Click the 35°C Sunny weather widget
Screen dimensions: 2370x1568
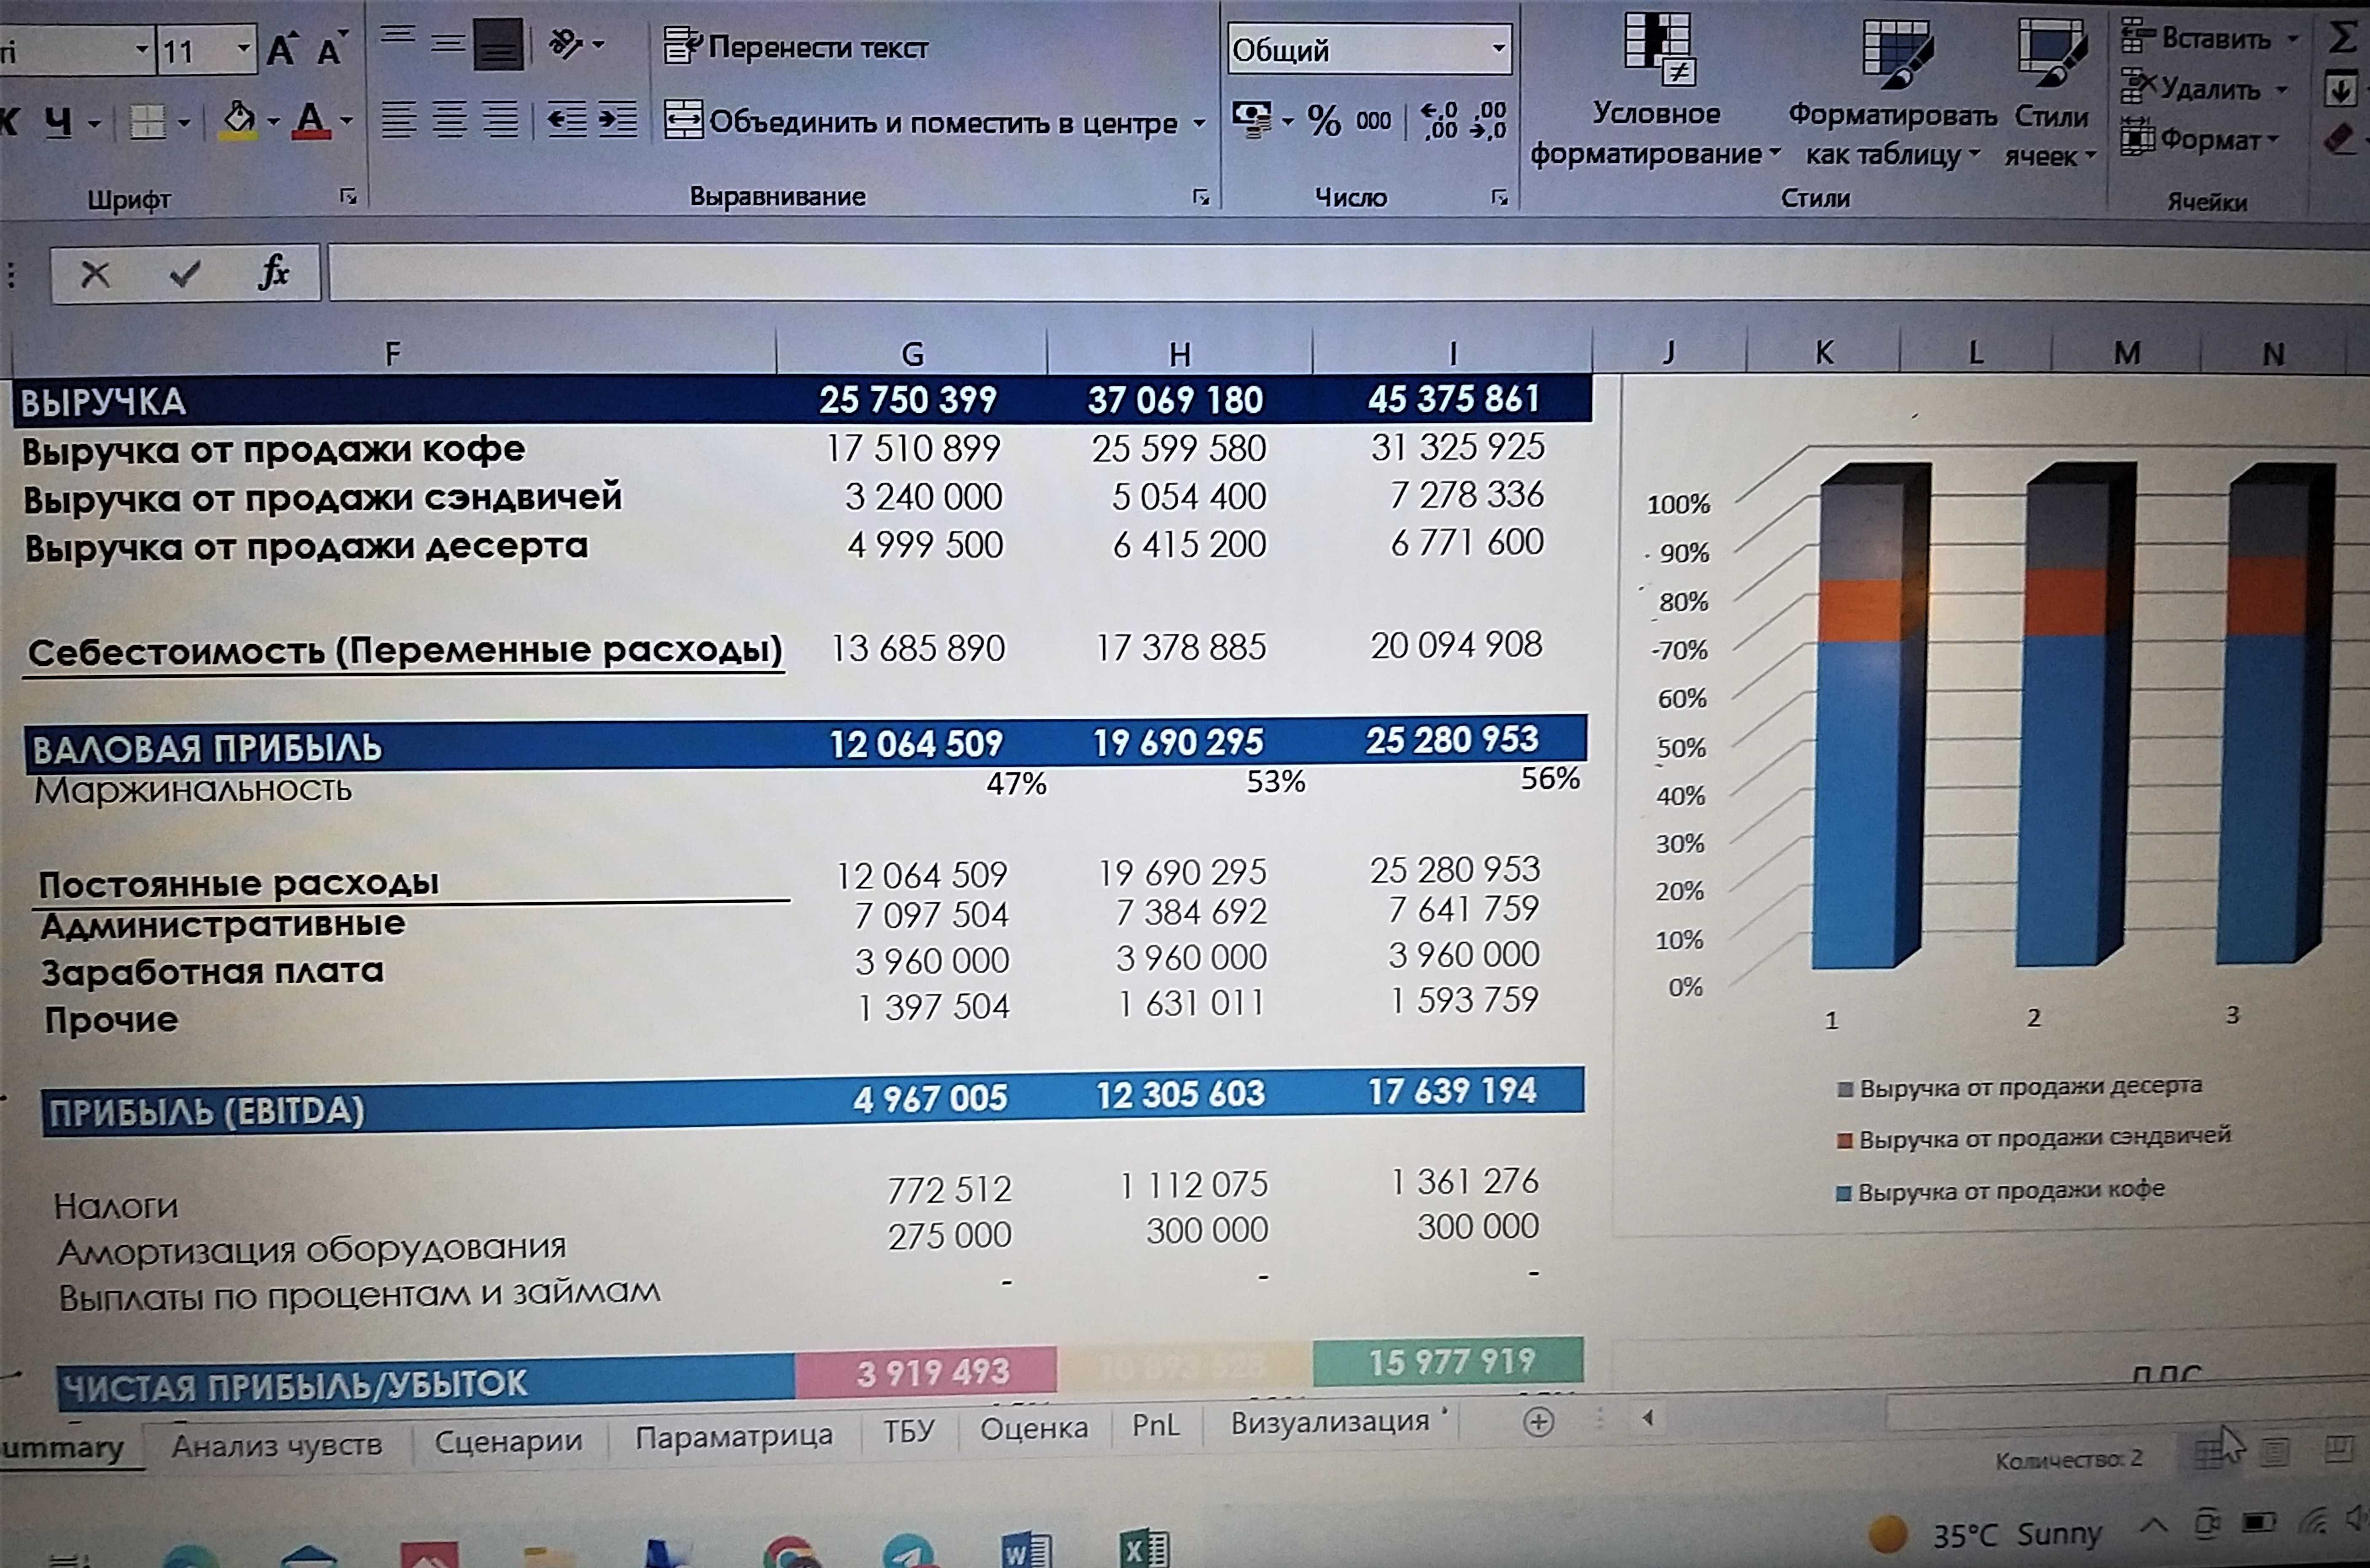pyautogui.click(x=1986, y=1533)
